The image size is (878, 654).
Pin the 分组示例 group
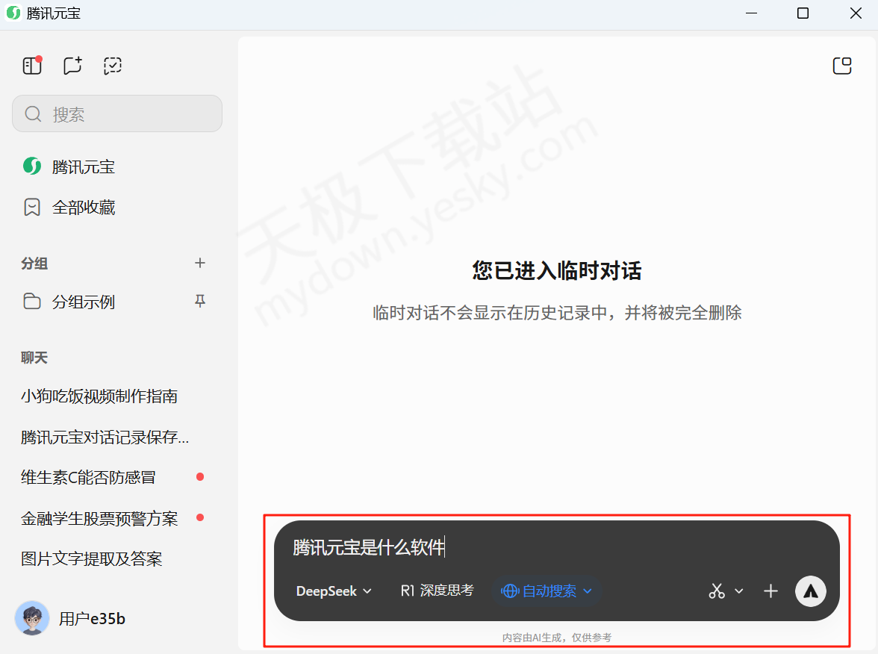(199, 302)
